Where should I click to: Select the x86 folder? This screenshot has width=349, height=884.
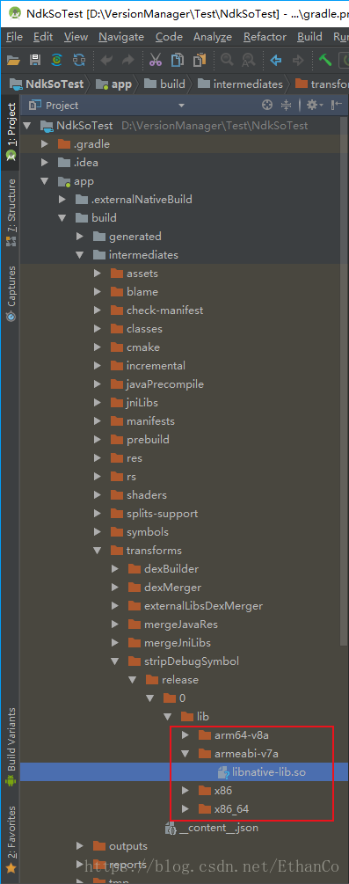coord(214,791)
